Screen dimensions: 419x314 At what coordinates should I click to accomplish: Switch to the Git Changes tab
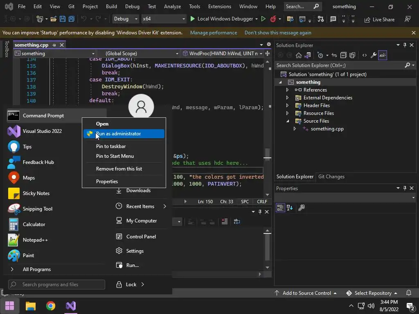tap(331, 177)
